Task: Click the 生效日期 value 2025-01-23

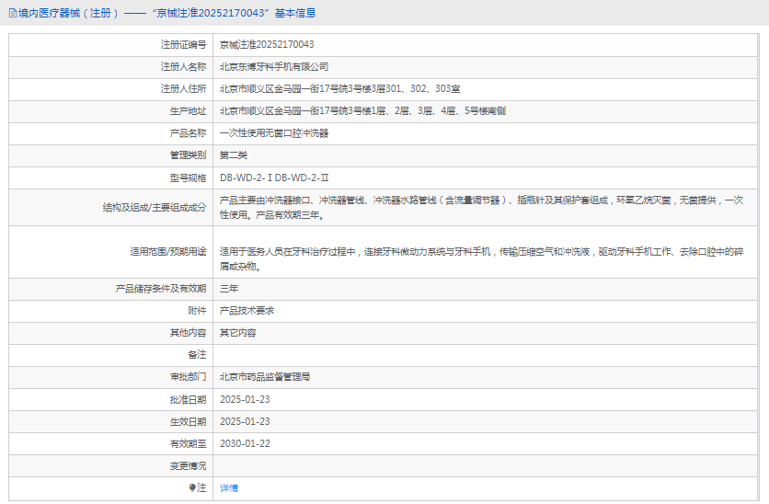Action: pyautogui.click(x=245, y=421)
